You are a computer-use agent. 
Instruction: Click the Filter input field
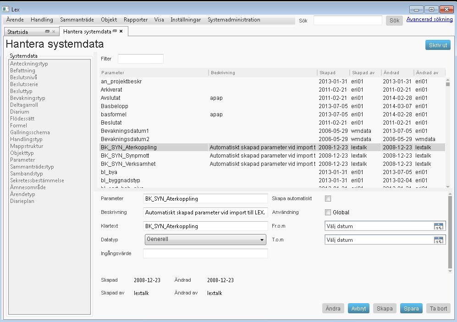point(140,59)
